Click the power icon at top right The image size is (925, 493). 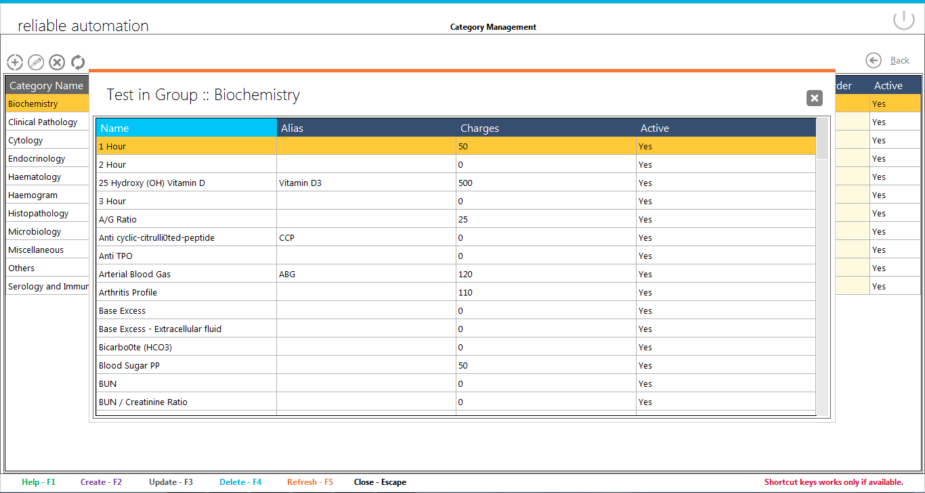(903, 20)
